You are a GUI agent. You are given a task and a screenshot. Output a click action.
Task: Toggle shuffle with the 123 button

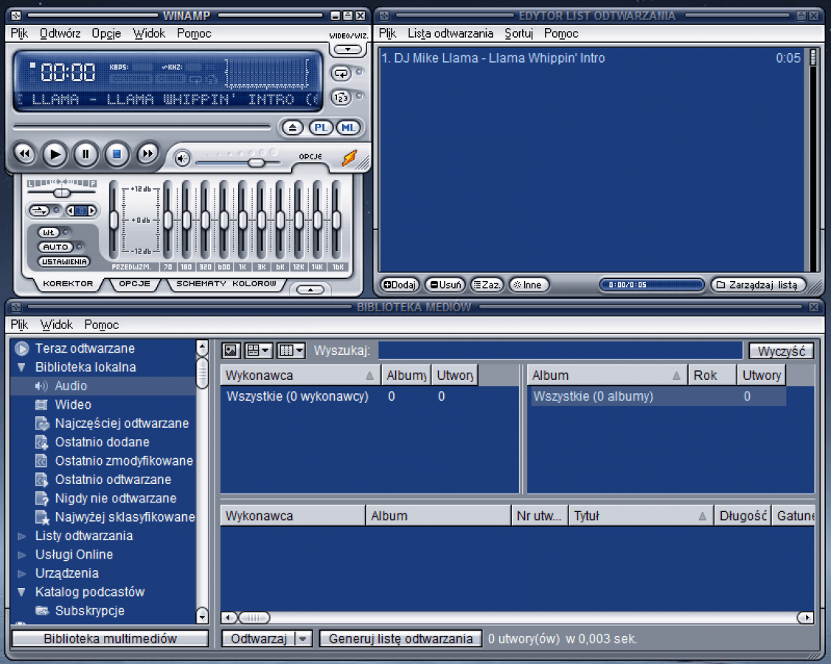[x=341, y=97]
